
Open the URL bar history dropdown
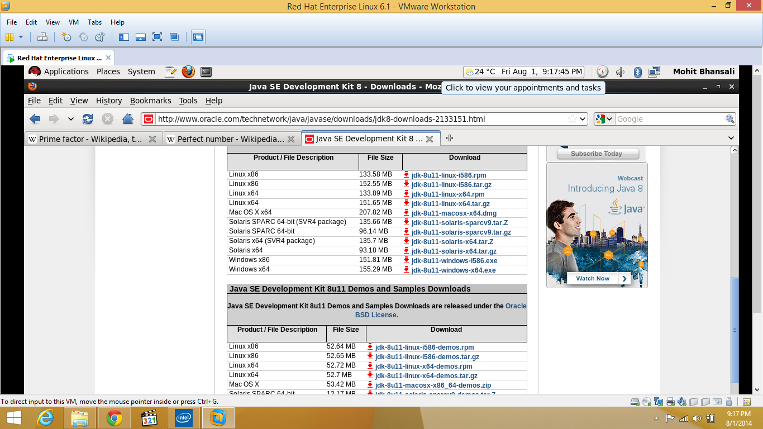[x=583, y=119]
